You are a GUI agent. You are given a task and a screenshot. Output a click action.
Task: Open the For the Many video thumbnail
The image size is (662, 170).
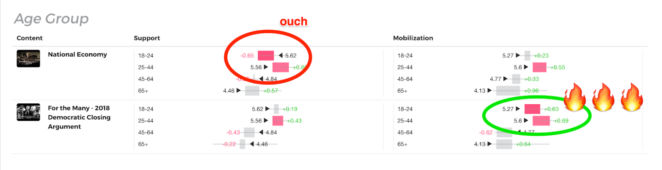tap(28, 112)
